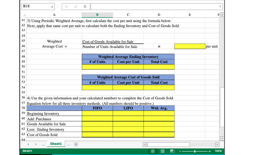
Task: Click 'per unit' text
Action: [212, 46]
